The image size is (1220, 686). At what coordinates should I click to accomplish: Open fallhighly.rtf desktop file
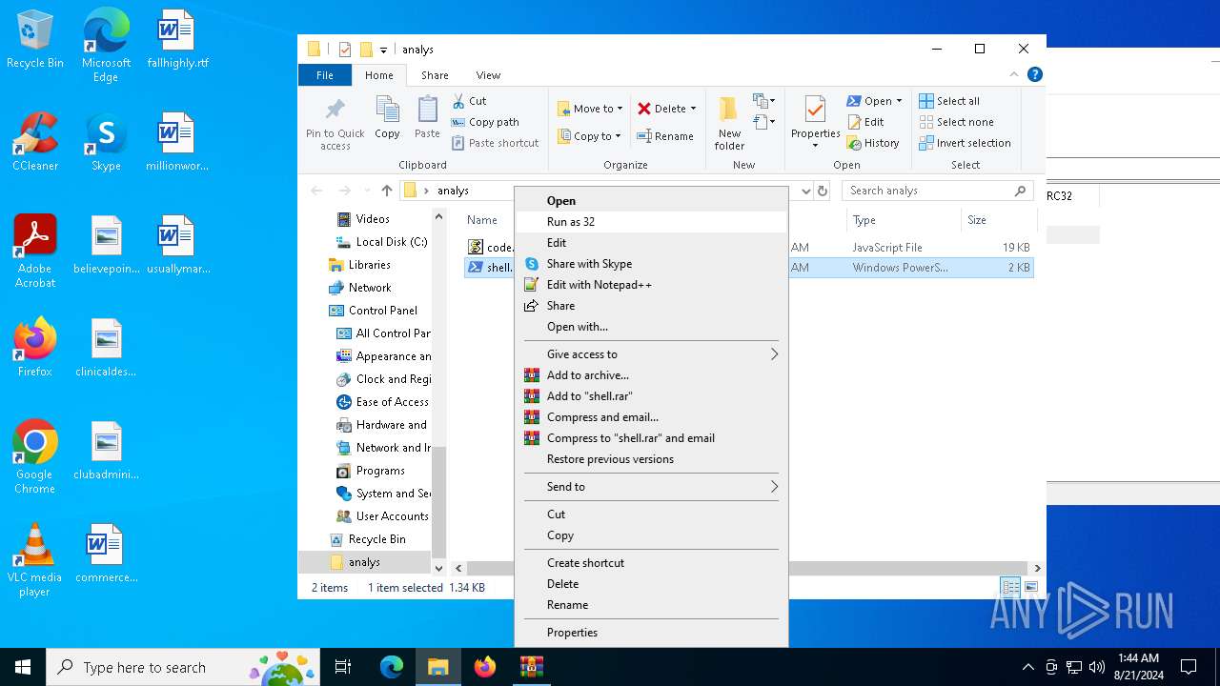(177, 40)
